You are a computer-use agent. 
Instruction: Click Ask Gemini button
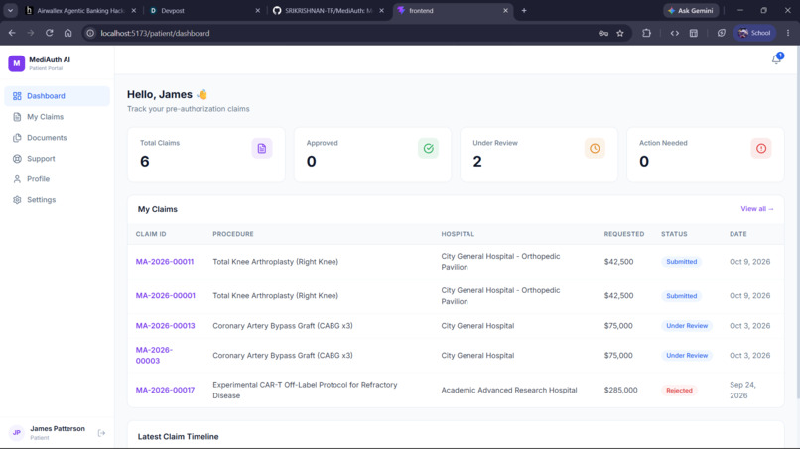tap(691, 10)
